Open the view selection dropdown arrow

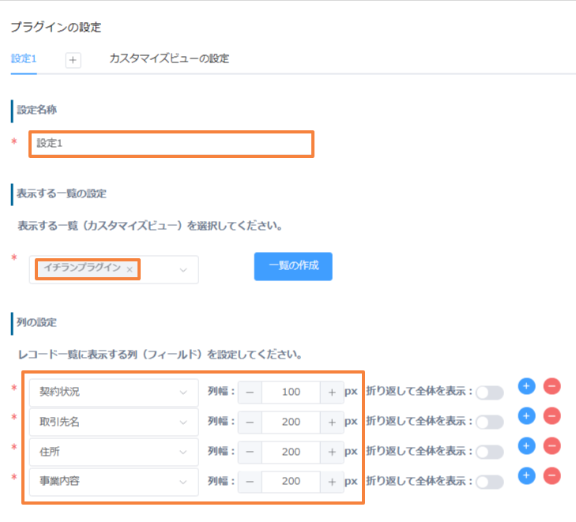[183, 270]
